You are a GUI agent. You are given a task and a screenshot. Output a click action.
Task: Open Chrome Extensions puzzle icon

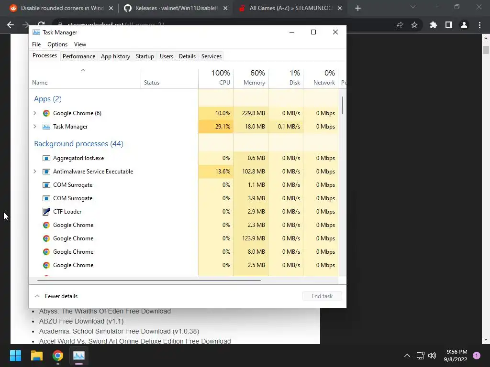pos(434,25)
